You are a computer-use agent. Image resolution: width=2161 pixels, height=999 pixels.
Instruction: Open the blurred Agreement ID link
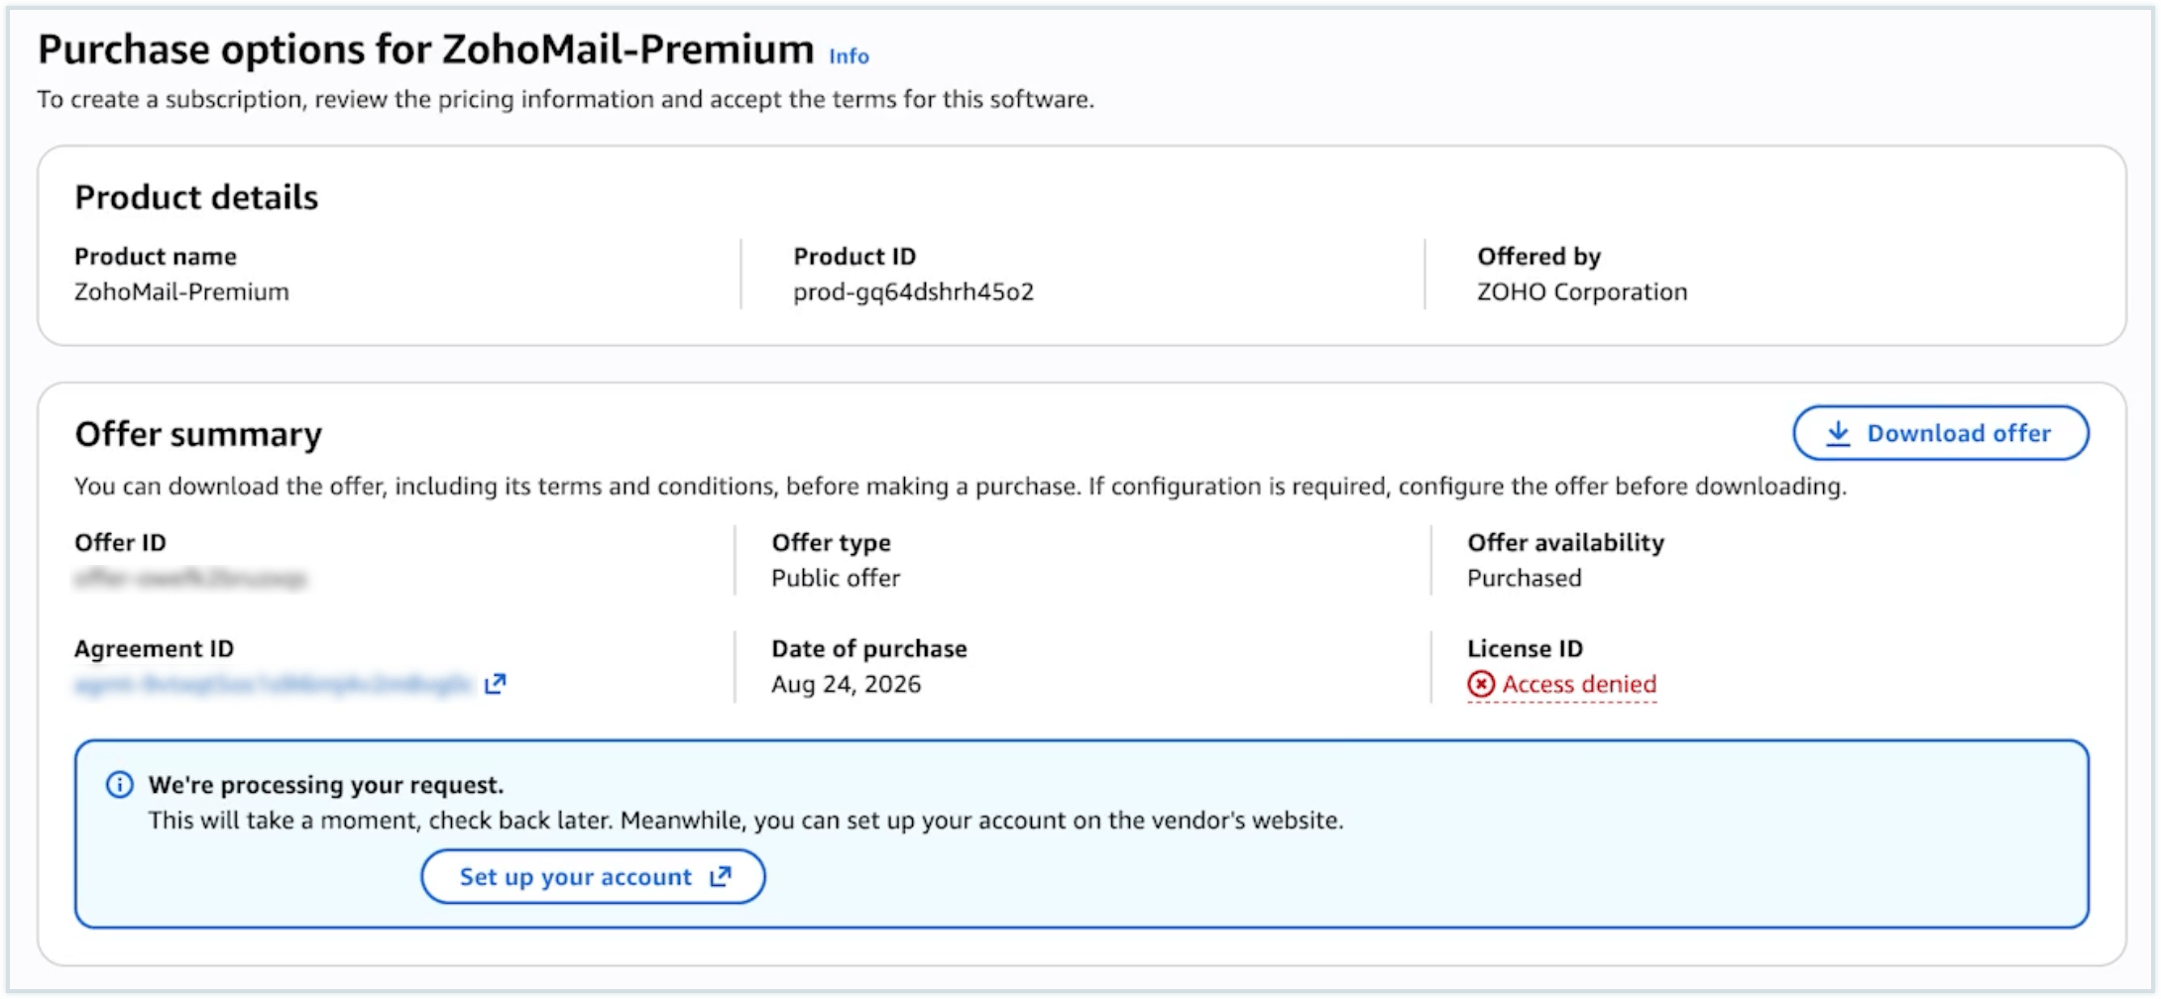(274, 684)
